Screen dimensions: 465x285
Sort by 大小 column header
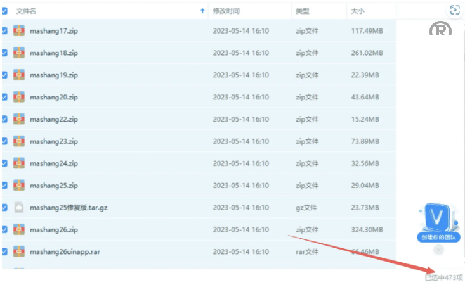(357, 11)
